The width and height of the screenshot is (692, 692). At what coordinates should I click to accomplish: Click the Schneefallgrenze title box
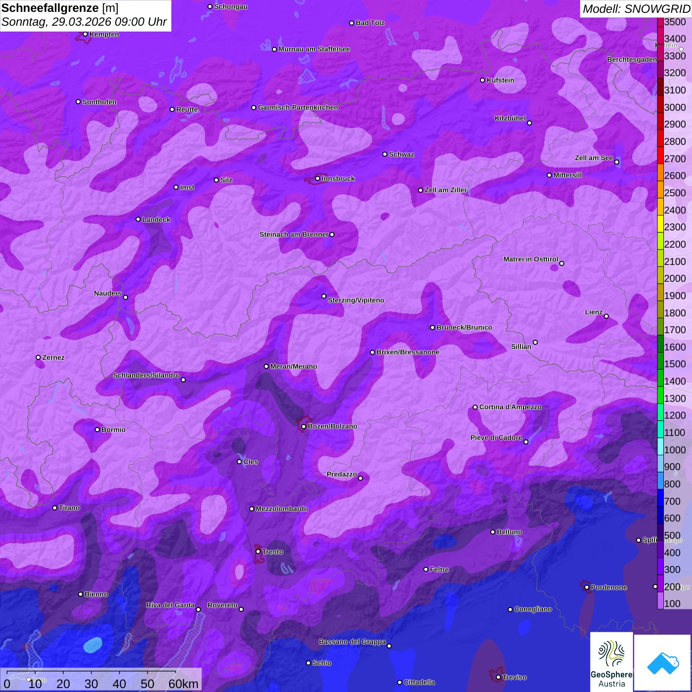[x=86, y=15]
